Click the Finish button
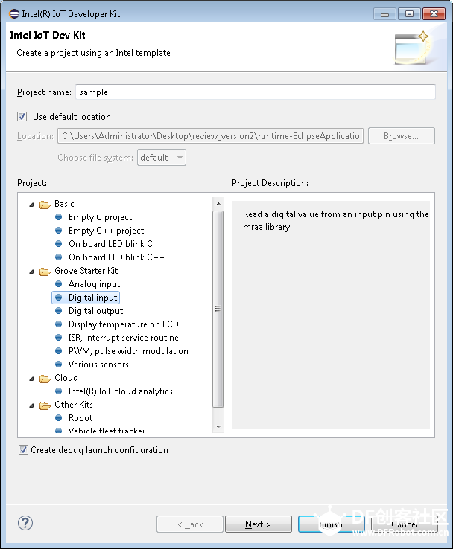This screenshot has height=549, width=453. 332,524
